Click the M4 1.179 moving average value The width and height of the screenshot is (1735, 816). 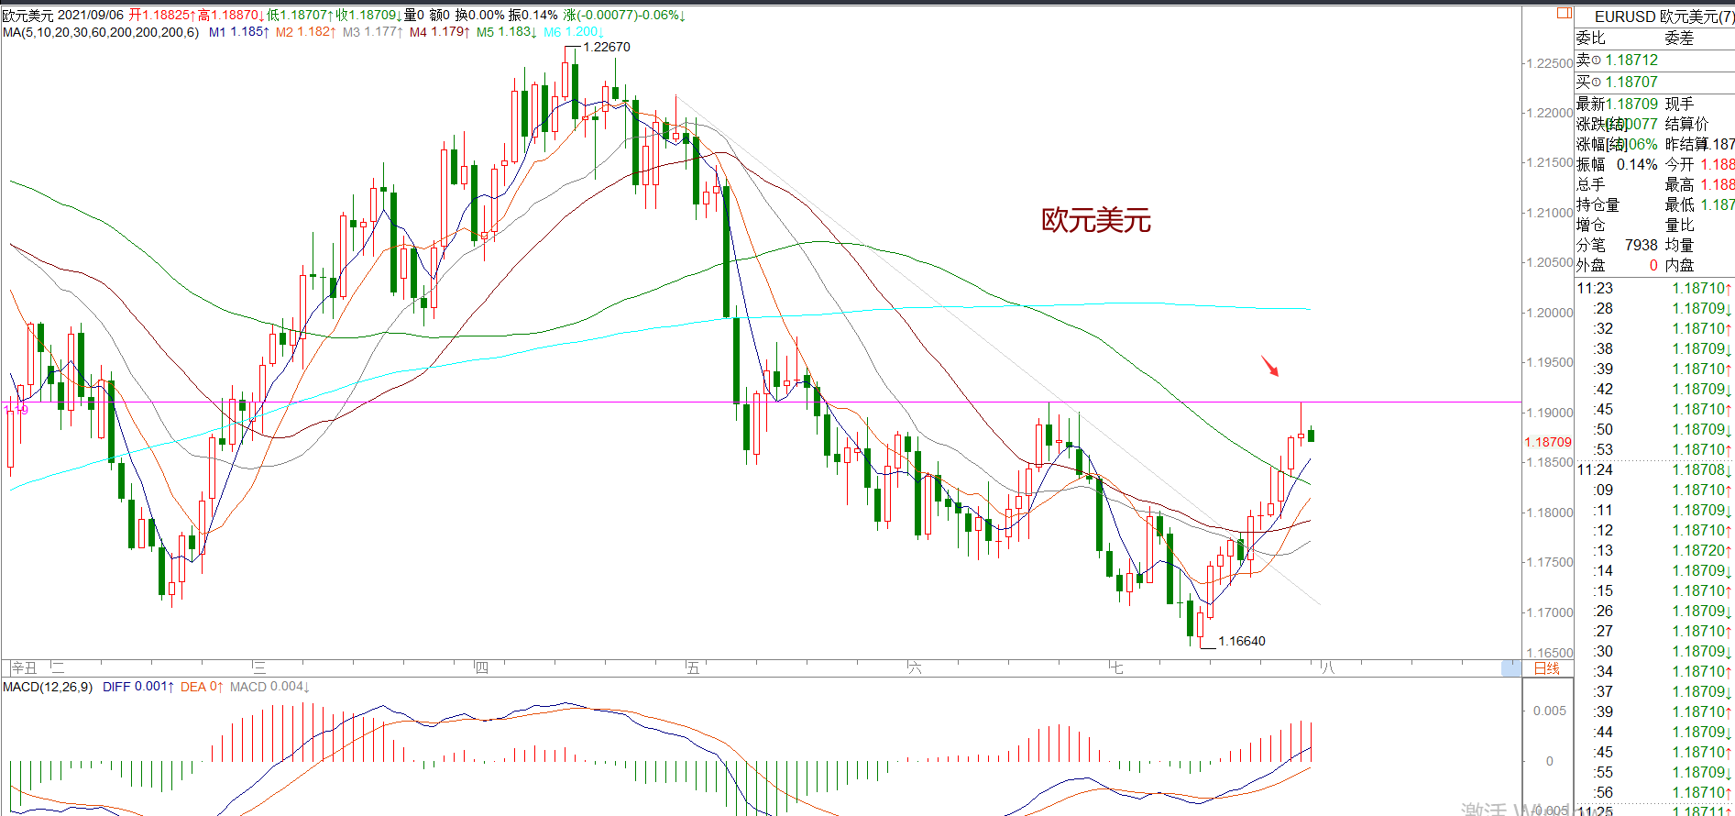pos(439,32)
